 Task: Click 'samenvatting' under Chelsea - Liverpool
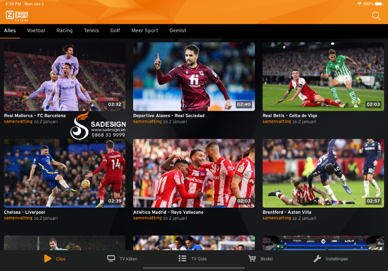pyautogui.click(x=18, y=218)
